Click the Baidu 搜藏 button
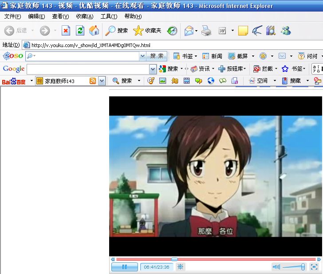This screenshot has width=323, height=274. tap(291, 81)
